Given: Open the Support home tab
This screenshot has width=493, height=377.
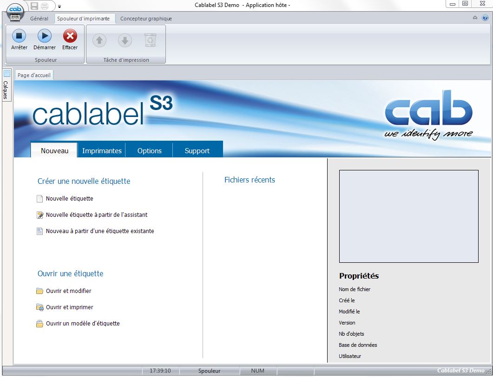Looking at the screenshot, I should click(x=197, y=150).
